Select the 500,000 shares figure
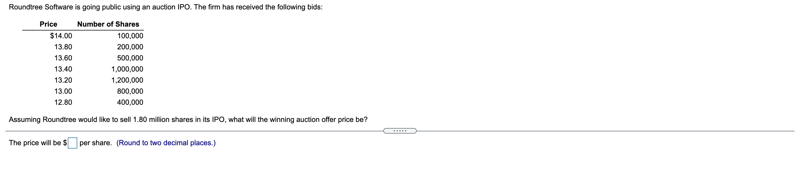The height and width of the screenshot is (189, 800). click(131, 58)
